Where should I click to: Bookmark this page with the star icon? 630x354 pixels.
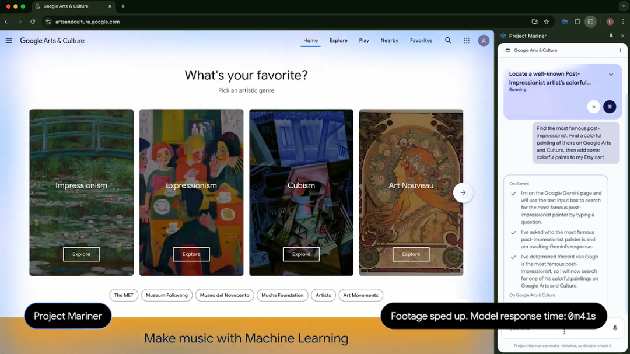pos(547,22)
